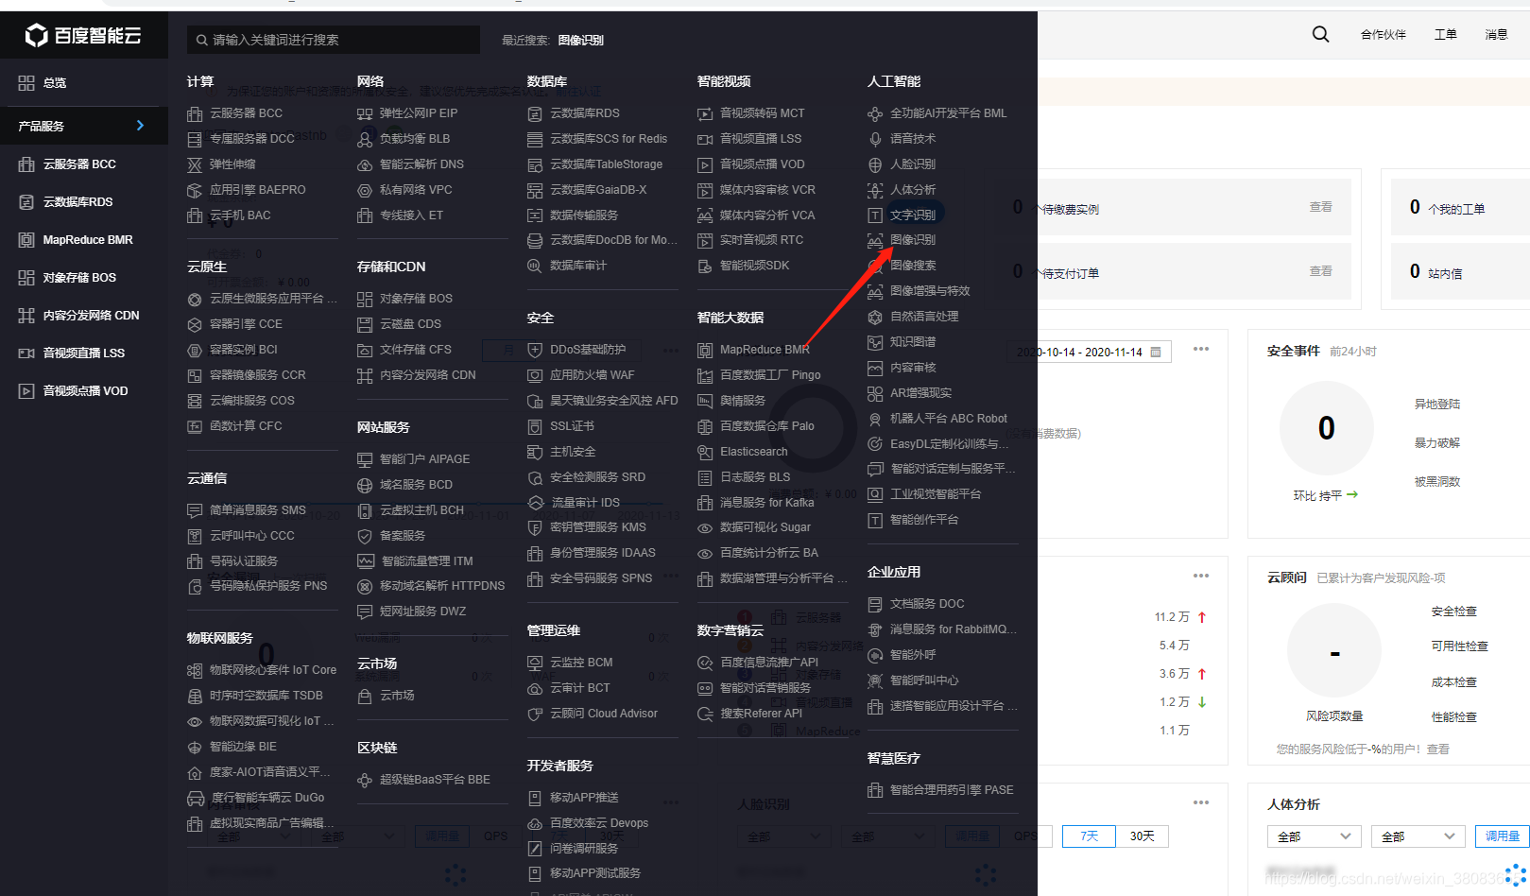Open 云服务器 BCC in left sidebar

pyautogui.click(x=79, y=164)
